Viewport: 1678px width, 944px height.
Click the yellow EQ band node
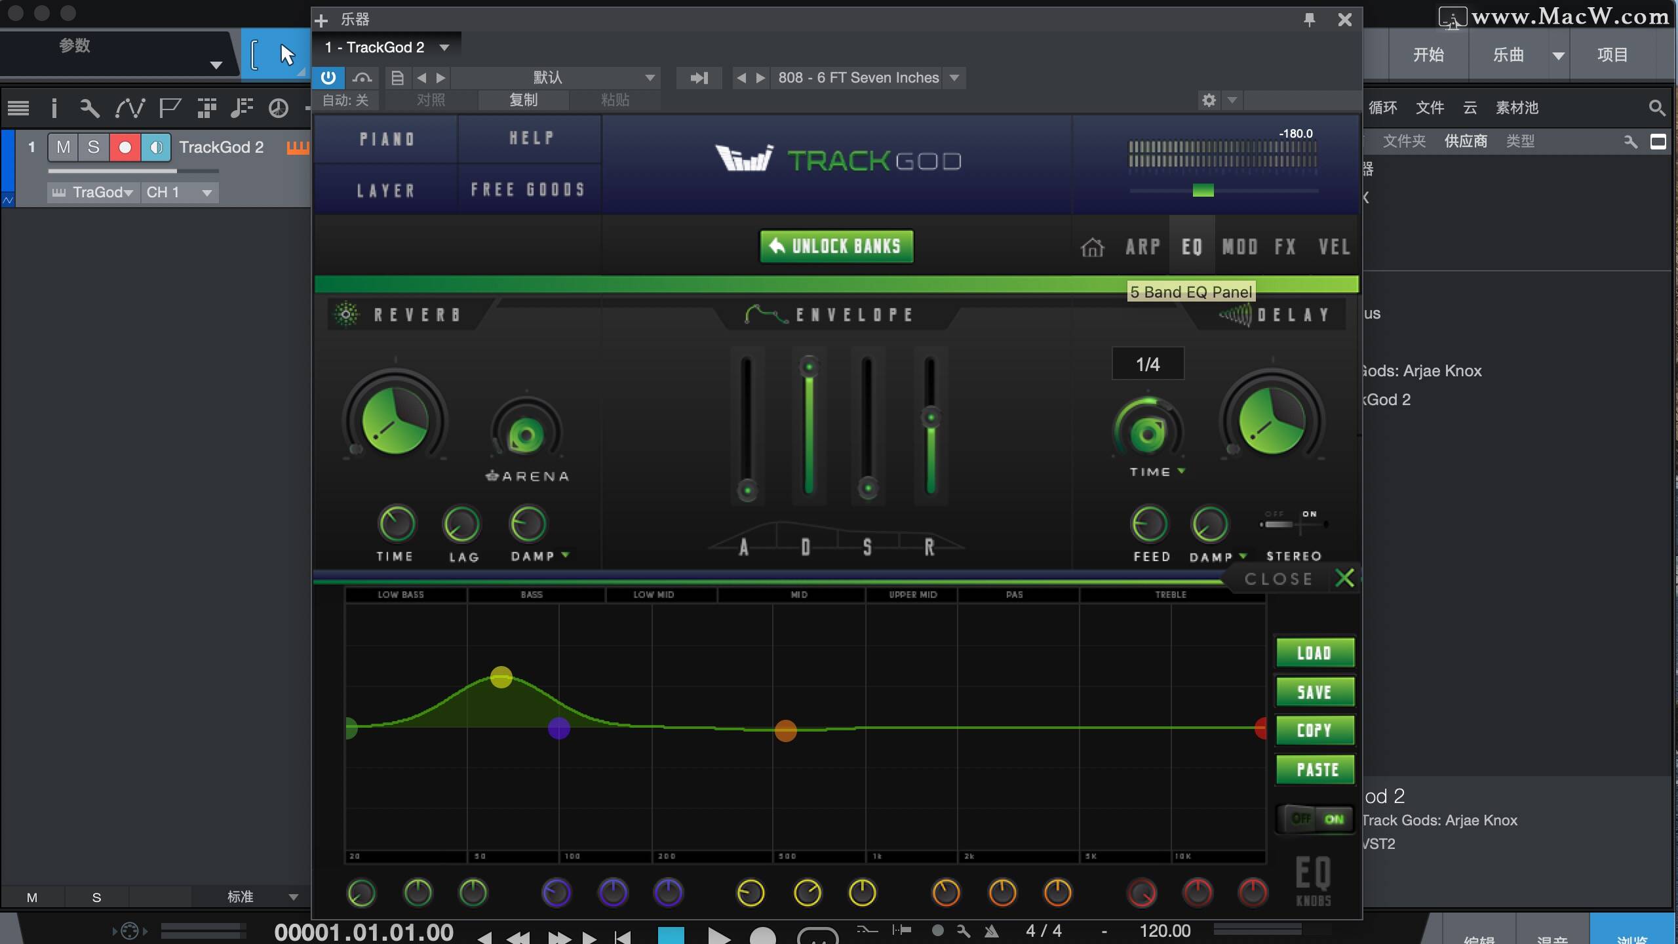[x=501, y=677]
